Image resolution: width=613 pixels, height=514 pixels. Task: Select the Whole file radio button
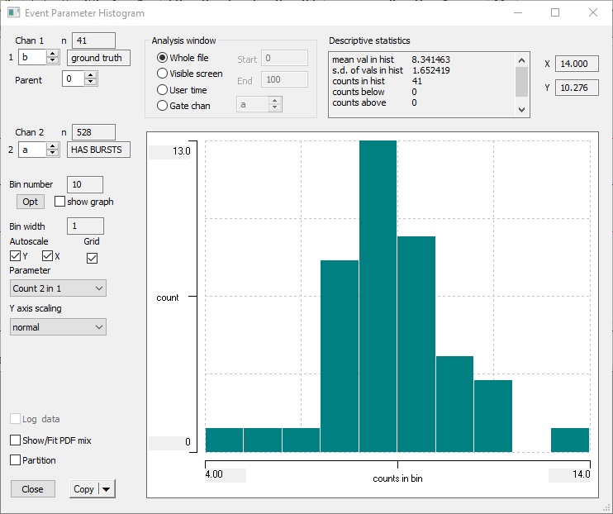162,58
